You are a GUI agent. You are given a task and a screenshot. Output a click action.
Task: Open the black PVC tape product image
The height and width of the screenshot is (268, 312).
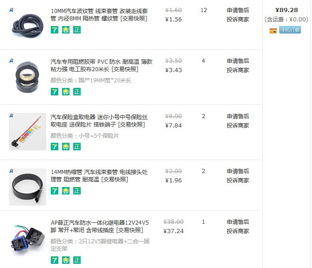[x=28, y=77]
